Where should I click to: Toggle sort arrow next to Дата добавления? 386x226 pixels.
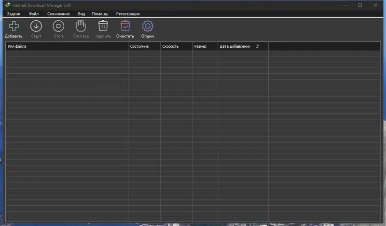point(258,46)
